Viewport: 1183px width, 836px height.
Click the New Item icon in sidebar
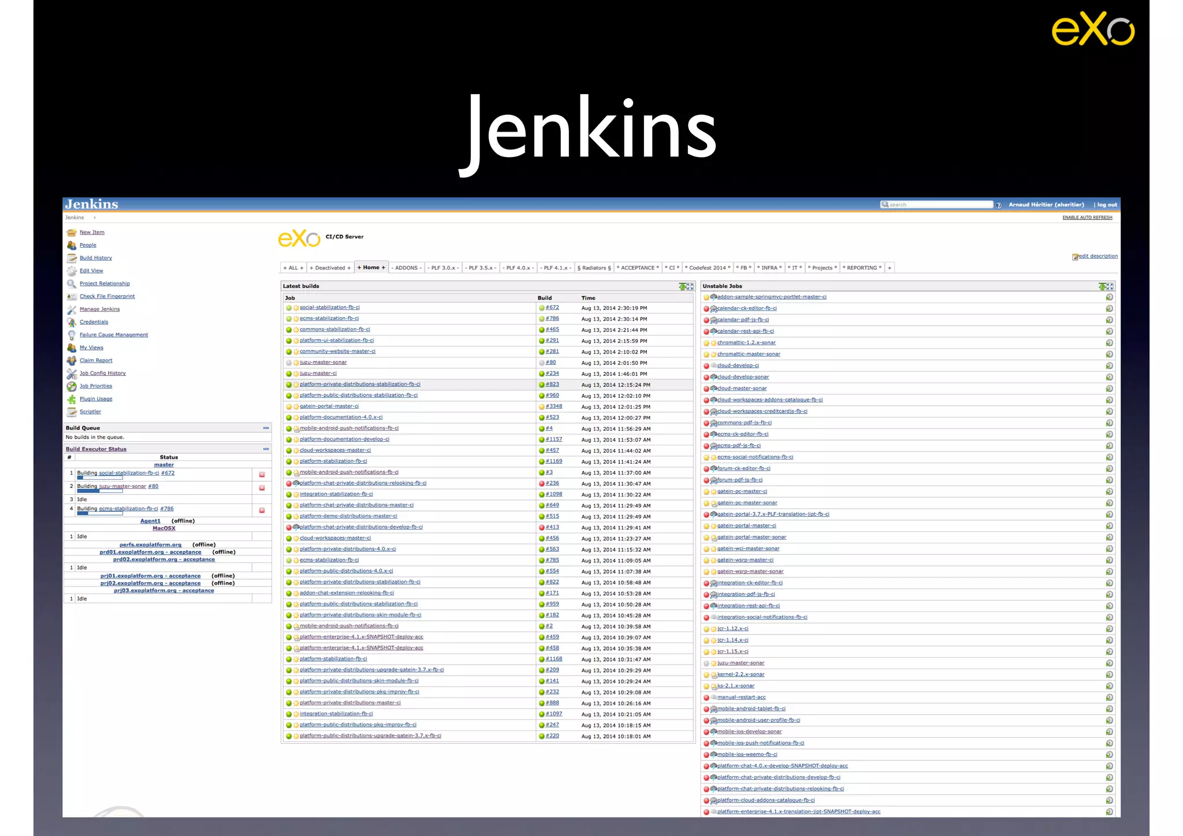pyautogui.click(x=72, y=233)
